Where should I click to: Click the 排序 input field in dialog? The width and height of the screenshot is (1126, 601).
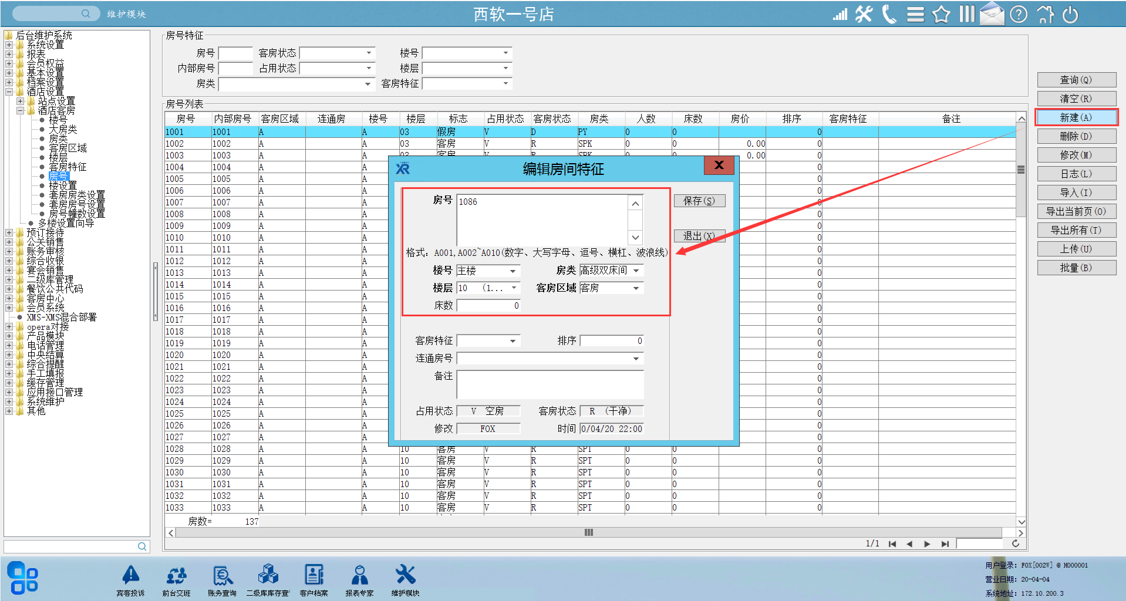tap(612, 341)
